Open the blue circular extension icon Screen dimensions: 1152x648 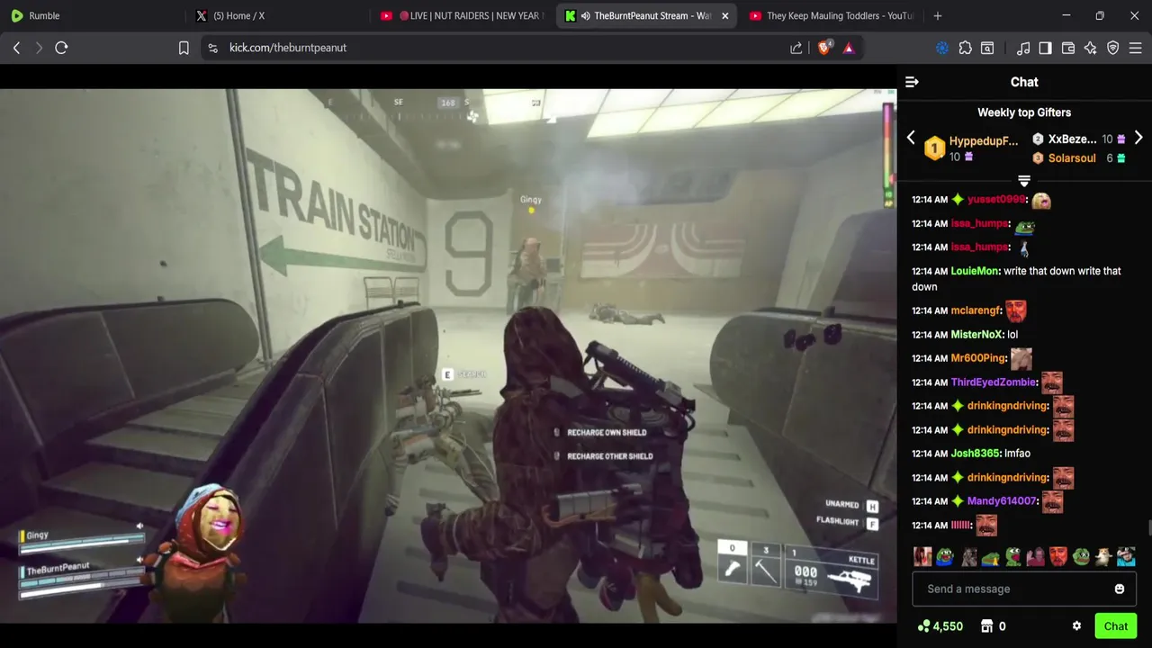tap(942, 48)
